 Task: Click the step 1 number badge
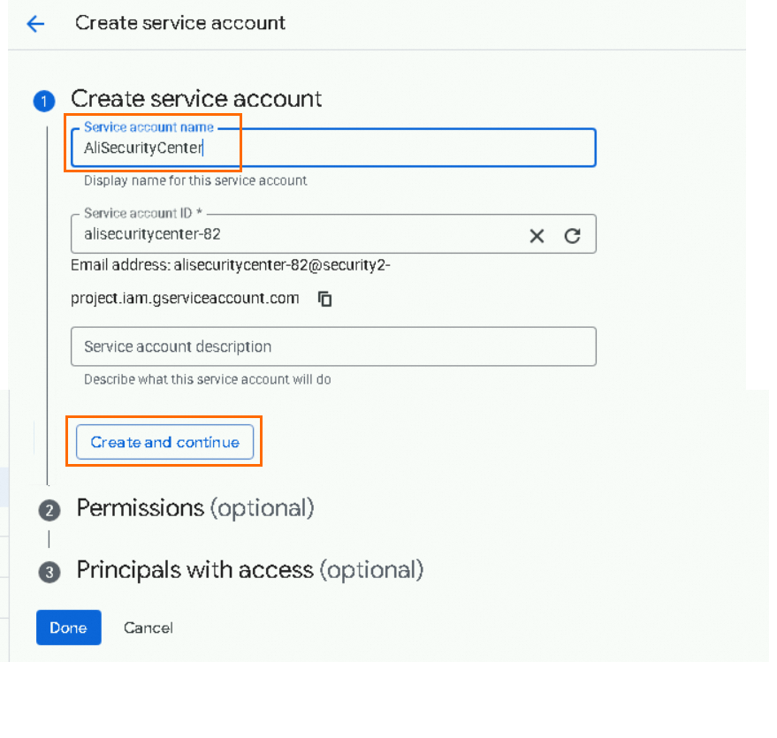tap(44, 101)
